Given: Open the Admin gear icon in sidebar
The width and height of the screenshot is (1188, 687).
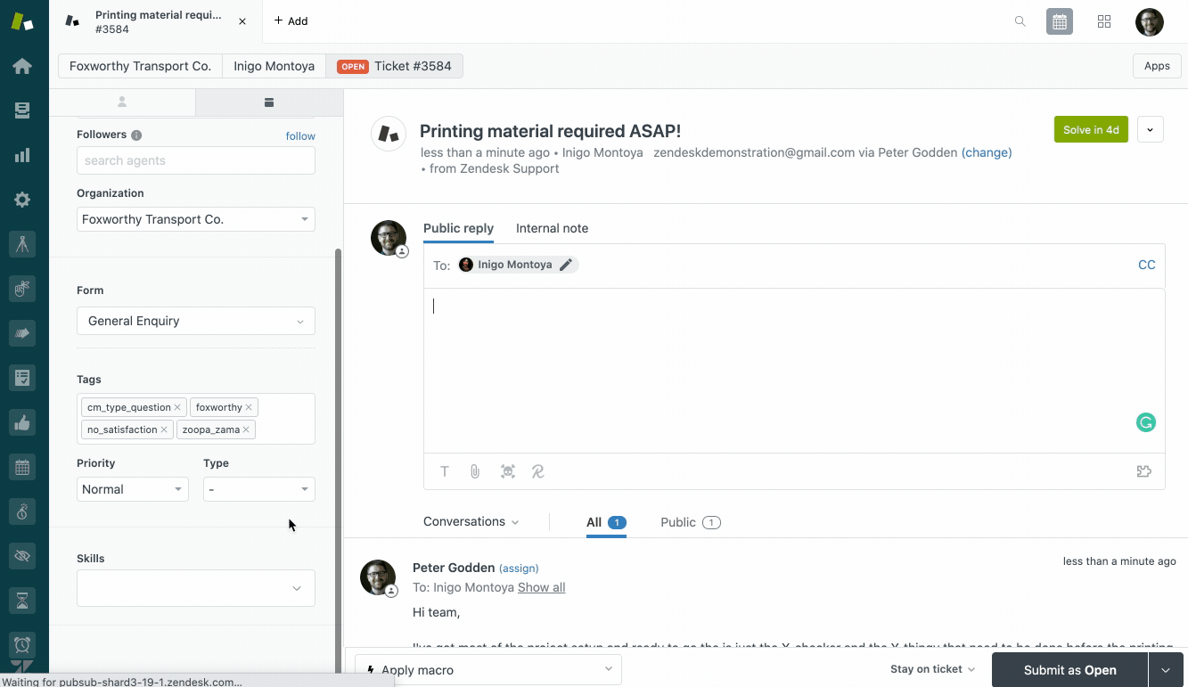Looking at the screenshot, I should tap(22, 200).
